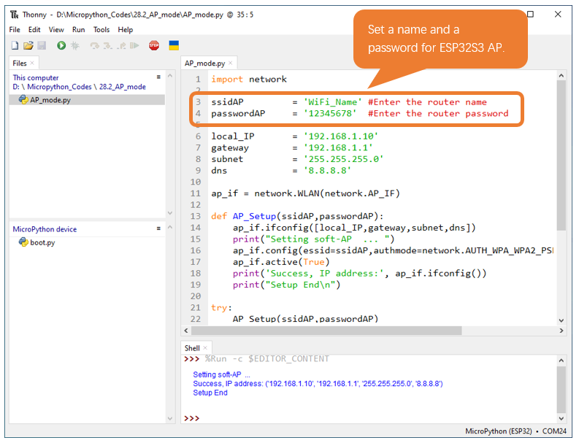The height and width of the screenshot is (443, 579).
Task: Click editor horizontal scrollbar right arrow
Action: pos(561,331)
